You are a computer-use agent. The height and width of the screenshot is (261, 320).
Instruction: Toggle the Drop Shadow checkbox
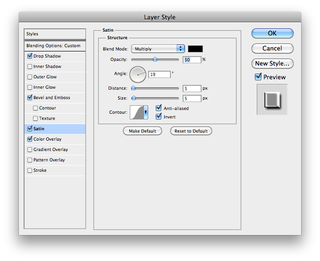coord(30,56)
